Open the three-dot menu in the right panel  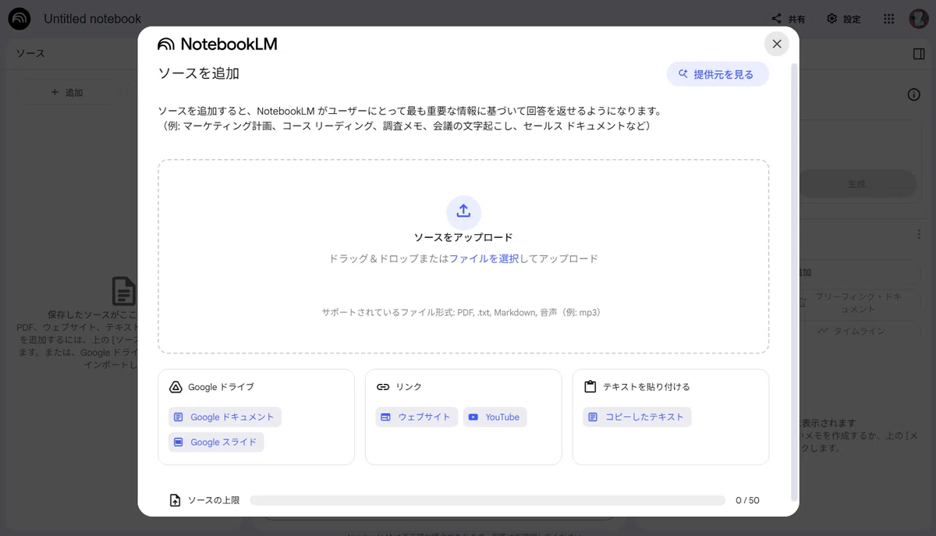click(919, 234)
